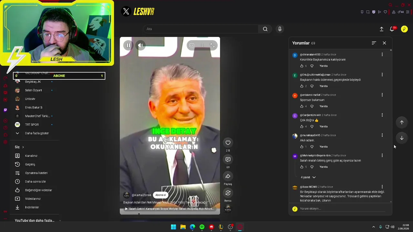Screen dimensions: 413x232
Task: Open the Shorts player options menu
Action: [x=202, y=45]
